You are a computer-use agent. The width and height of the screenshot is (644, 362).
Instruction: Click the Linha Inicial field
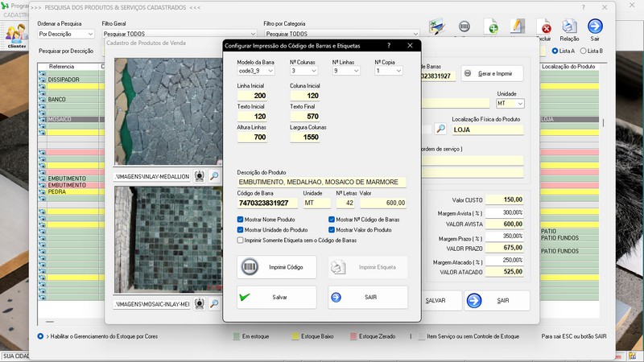click(252, 96)
